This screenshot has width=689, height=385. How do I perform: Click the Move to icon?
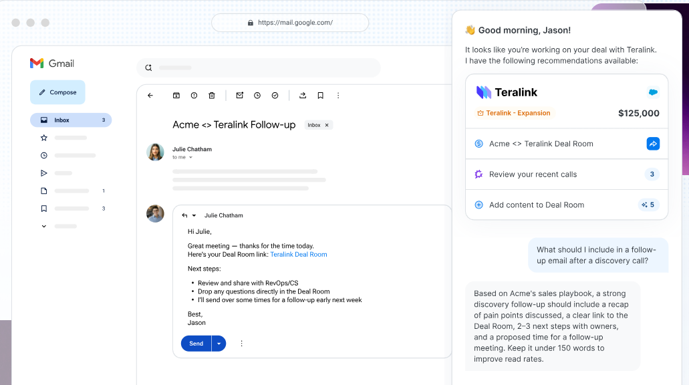click(x=303, y=96)
